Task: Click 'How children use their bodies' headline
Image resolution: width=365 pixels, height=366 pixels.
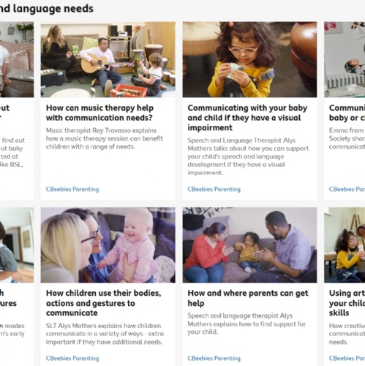Action: pyautogui.click(x=104, y=303)
